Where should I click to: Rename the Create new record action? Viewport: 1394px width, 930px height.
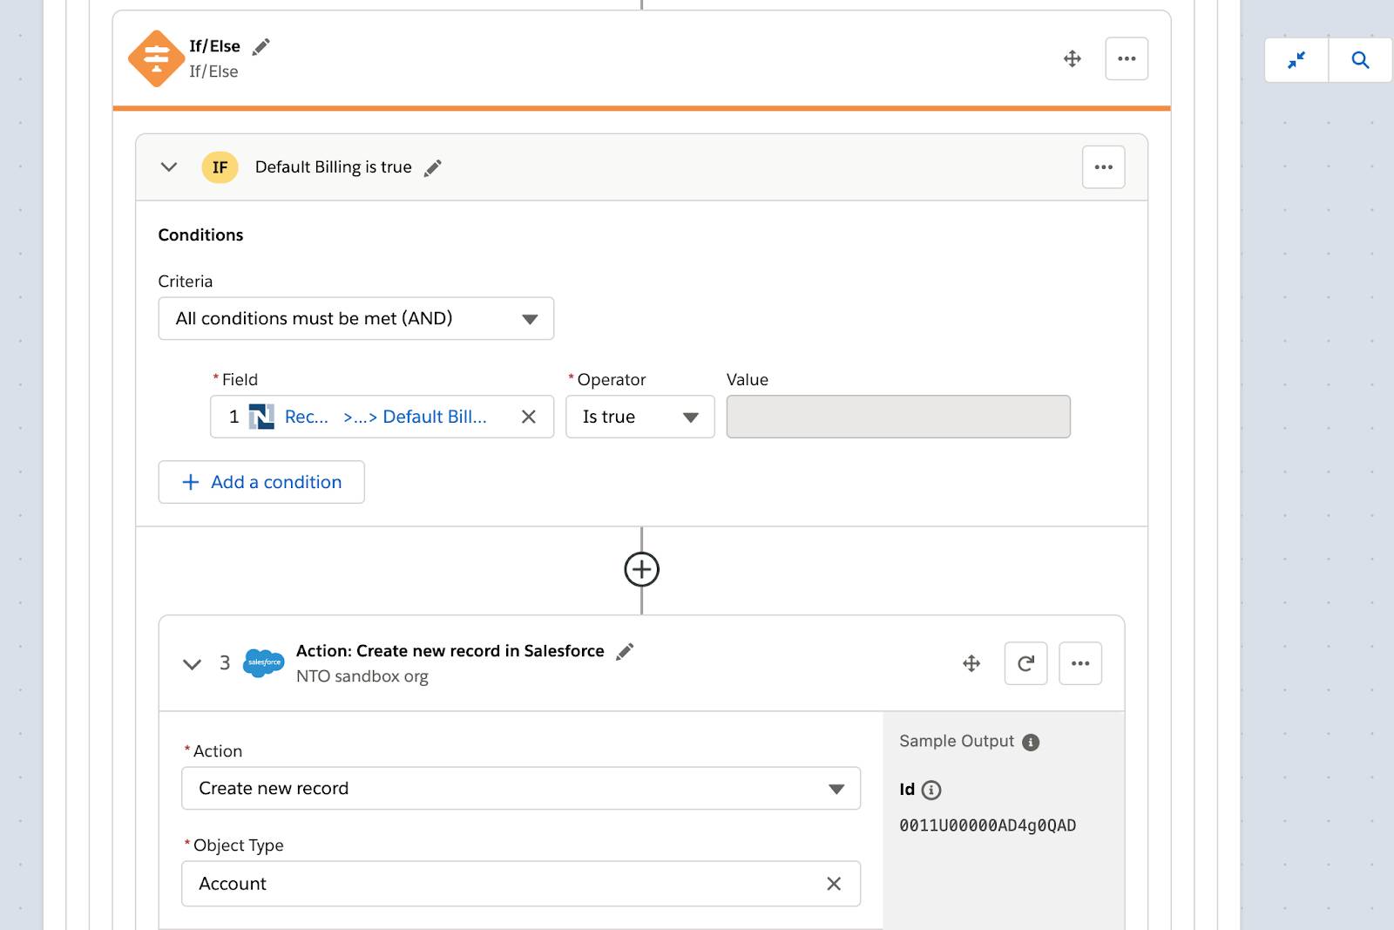pyautogui.click(x=625, y=651)
